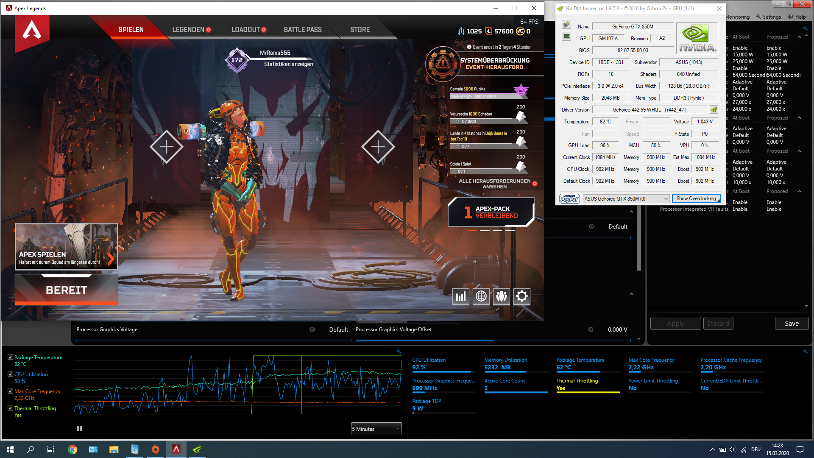Toggle the CPU Utilization checkbox
This screenshot has height=458, width=814.
pos(11,374)
